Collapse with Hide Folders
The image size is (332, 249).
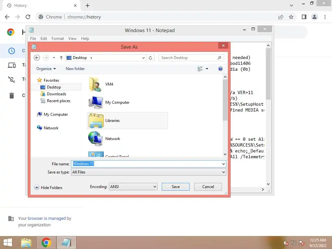pyautogui.click(x=48, y=188)
